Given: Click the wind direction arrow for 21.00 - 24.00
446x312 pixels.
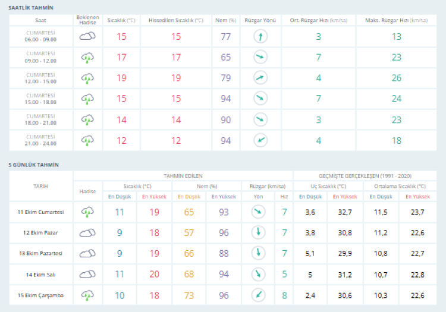Looking at the screenshot, I should click(260, 140).
